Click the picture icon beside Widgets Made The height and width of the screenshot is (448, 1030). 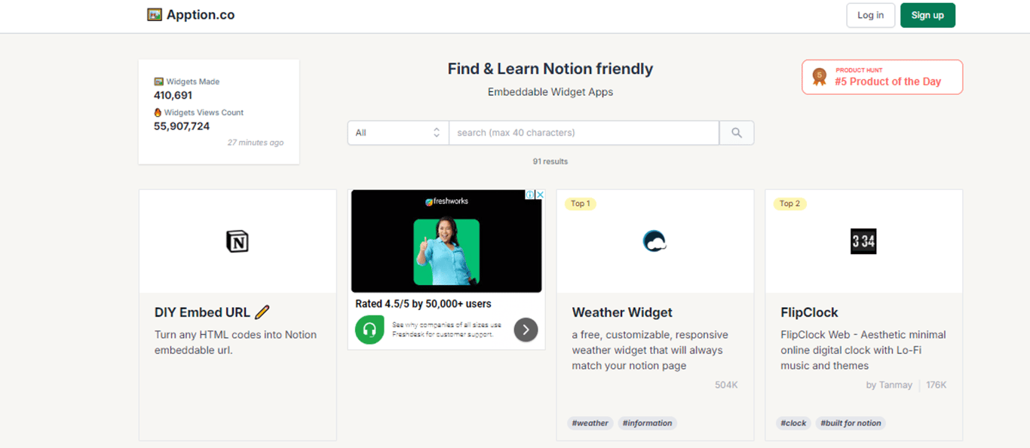coord(158,81)
